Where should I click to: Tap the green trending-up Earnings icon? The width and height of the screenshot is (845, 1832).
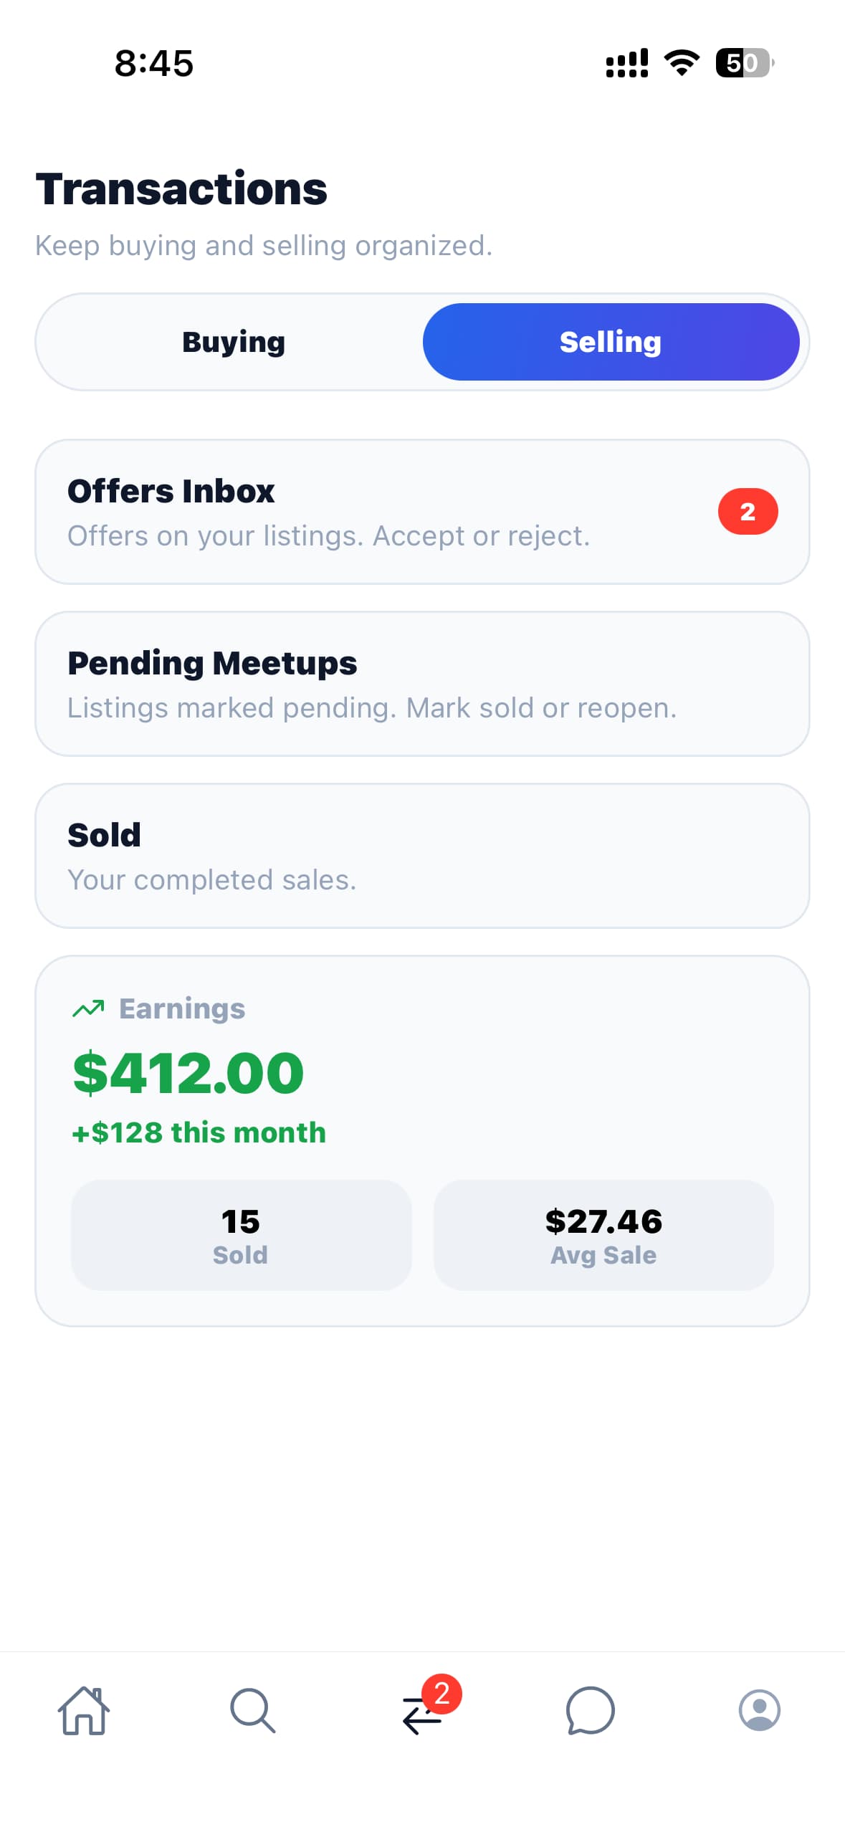87,1008
